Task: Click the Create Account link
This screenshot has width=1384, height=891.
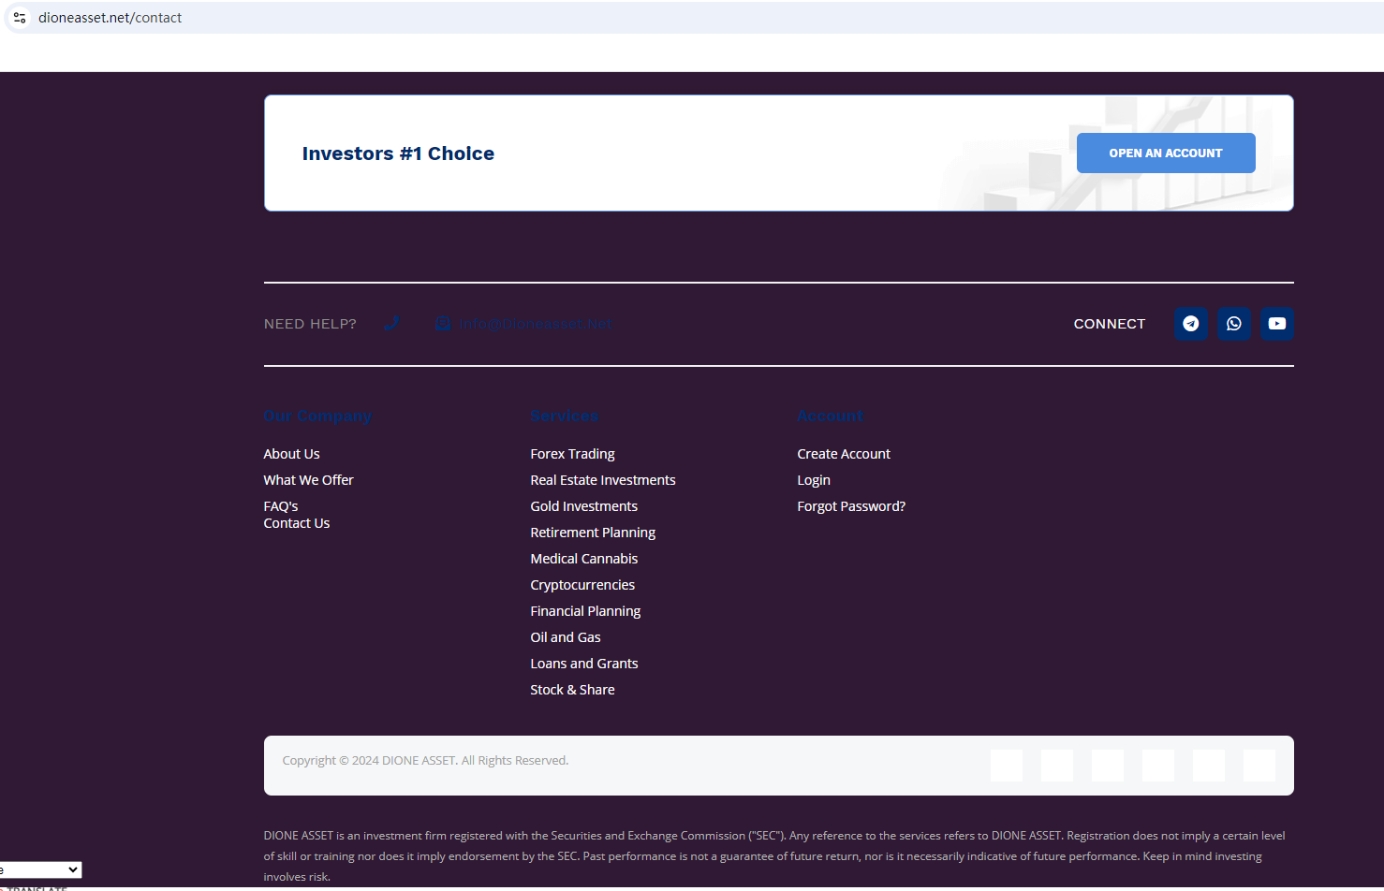Action: [x=843, y=454]
